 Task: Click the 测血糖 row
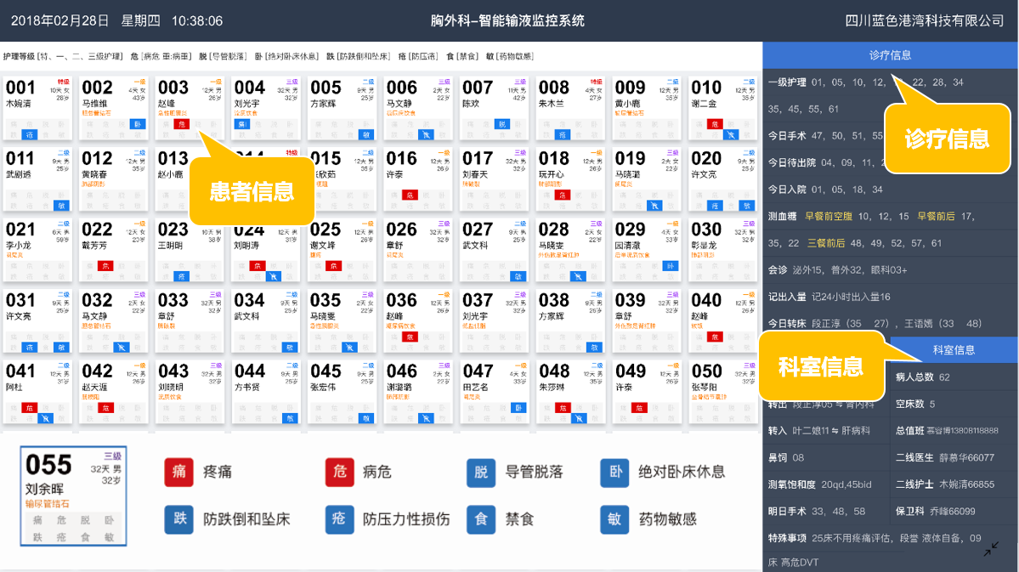pyautogui.click(x=891, y=229)
